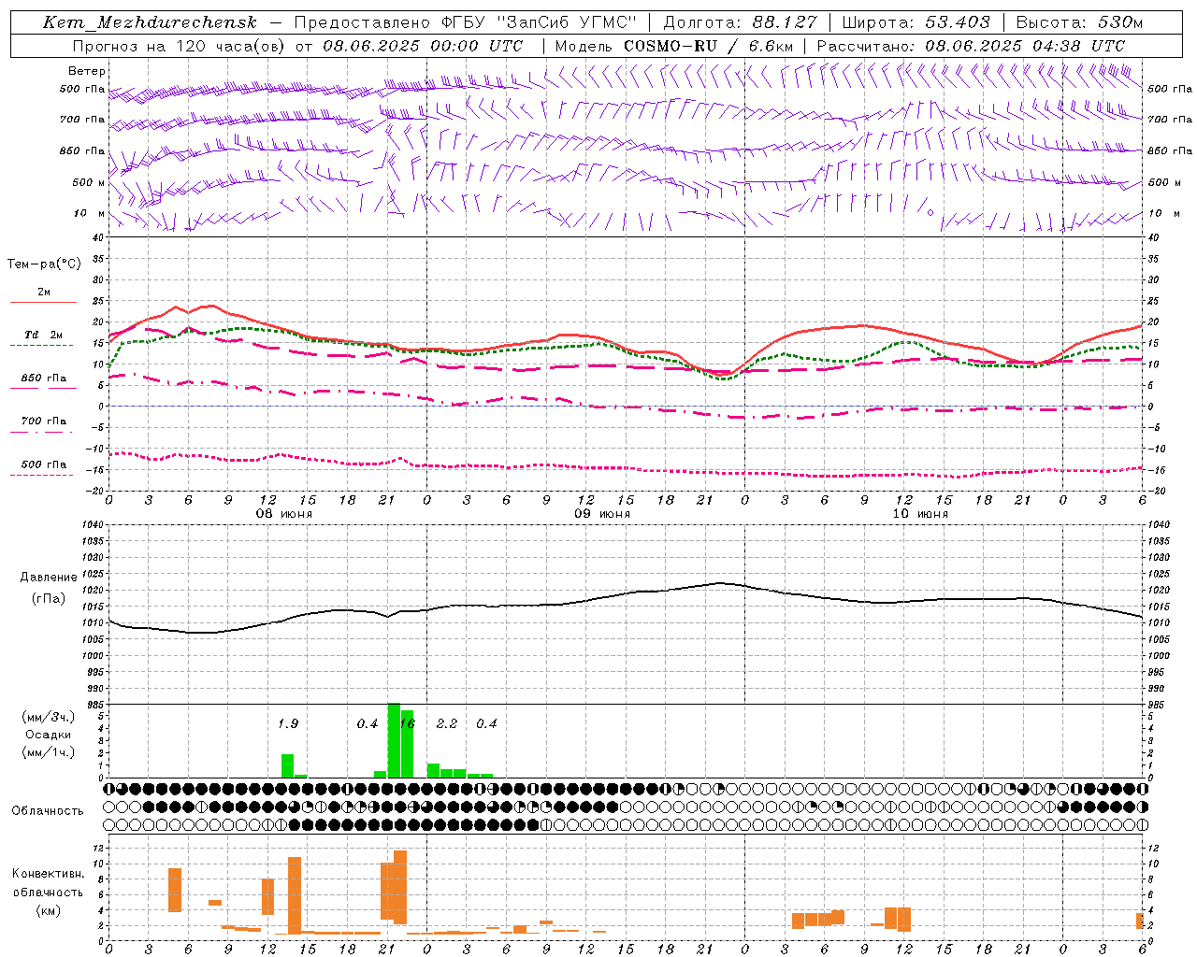Click the dotted line sample under temperature "500 гПа"
1197x957 pixels.
click(x=43, y=475)
